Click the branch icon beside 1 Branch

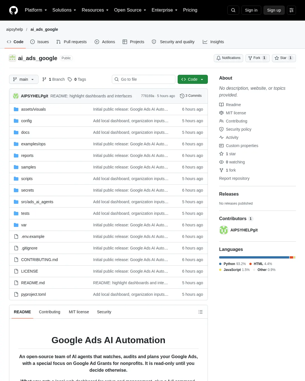coord(44,79)
